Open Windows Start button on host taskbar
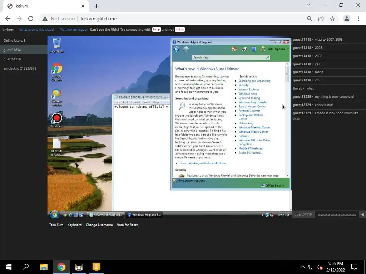The width and height of the screenshot is (366, 274). 9,267
